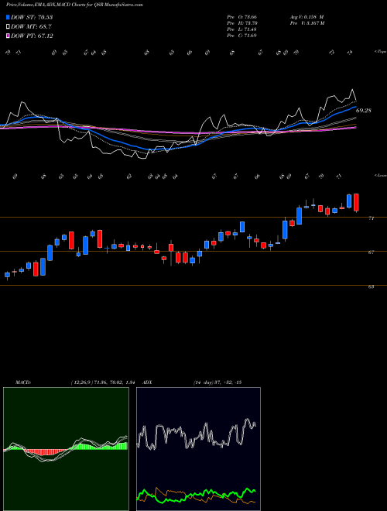Click inside the green MACD histogram panel
The height and width of the screenshot is (511, 387).
[66, 449]
